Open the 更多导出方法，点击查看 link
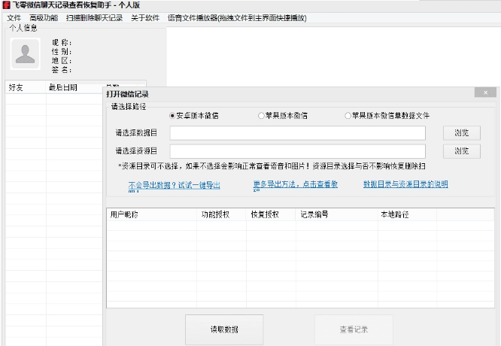This screenshot has height=346, width=501. pyautogui.click(x=295, y=185)
